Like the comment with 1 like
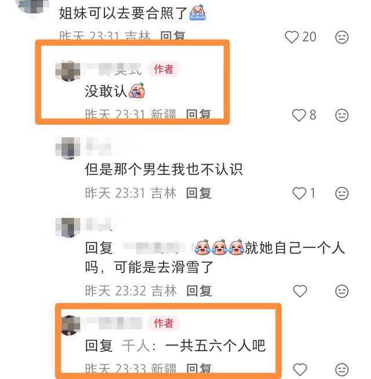 pyautogui.click(x=300, y=194)
